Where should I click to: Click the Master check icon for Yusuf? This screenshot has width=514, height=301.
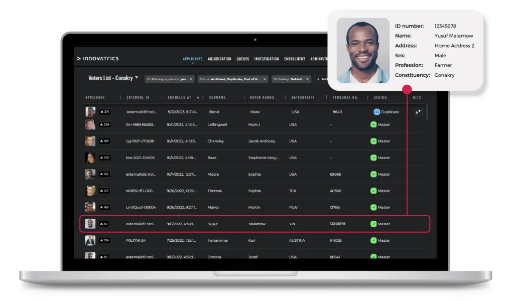(x=373, y=224)
